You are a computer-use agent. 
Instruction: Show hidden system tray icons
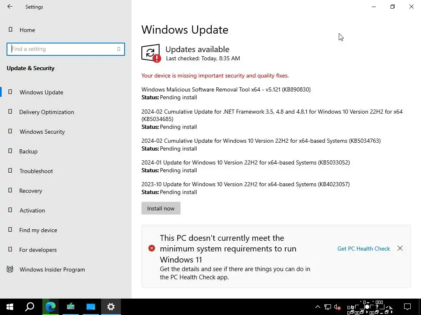click(318, 307)
